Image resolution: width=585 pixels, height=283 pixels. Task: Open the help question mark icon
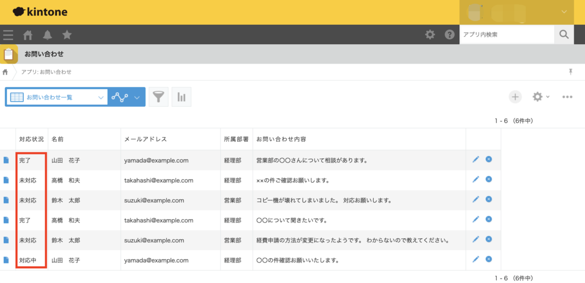point(450,35)
